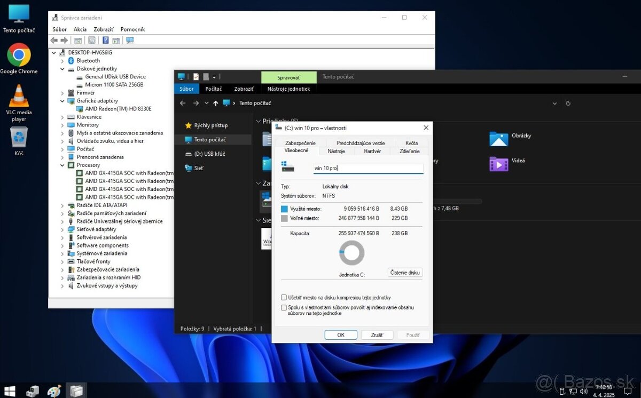Viewport: 641px width, 398px height.
Task: Switch to the Nástroje tab
Action: [x=336, y=151]
